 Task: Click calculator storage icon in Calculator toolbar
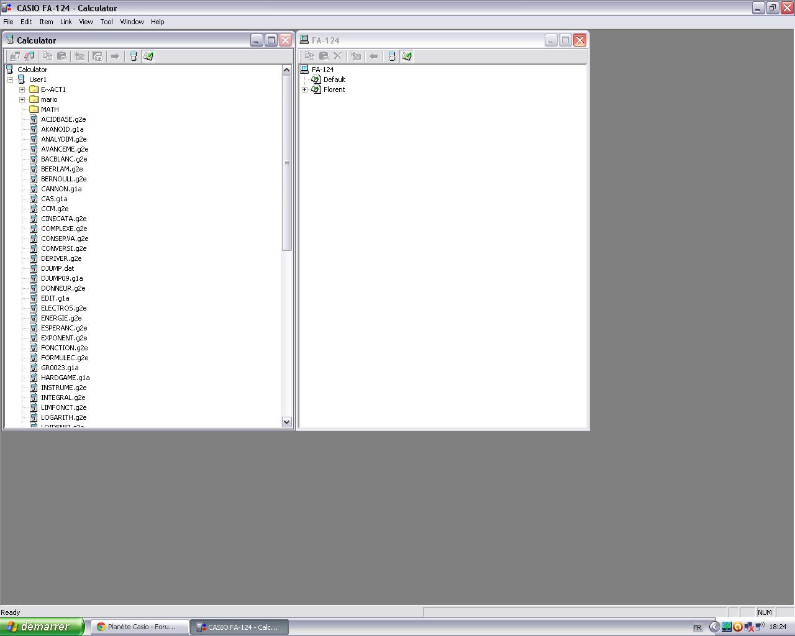(133, 56)
